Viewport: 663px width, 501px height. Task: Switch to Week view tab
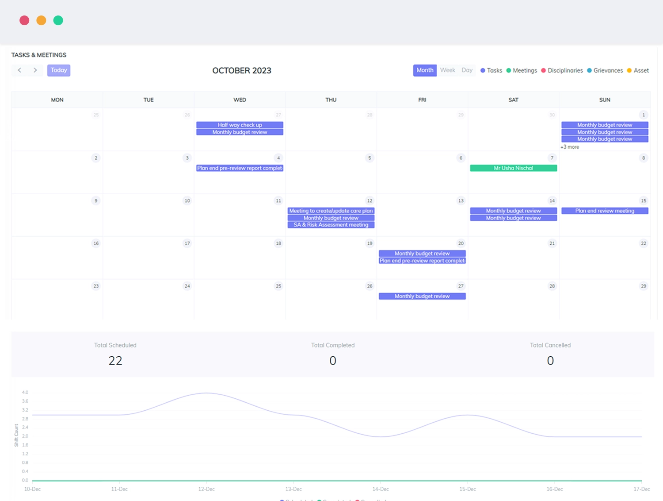click(447, 70)
